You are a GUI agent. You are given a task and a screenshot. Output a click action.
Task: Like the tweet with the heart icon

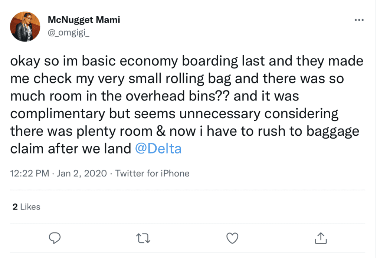tap(232, 238)
